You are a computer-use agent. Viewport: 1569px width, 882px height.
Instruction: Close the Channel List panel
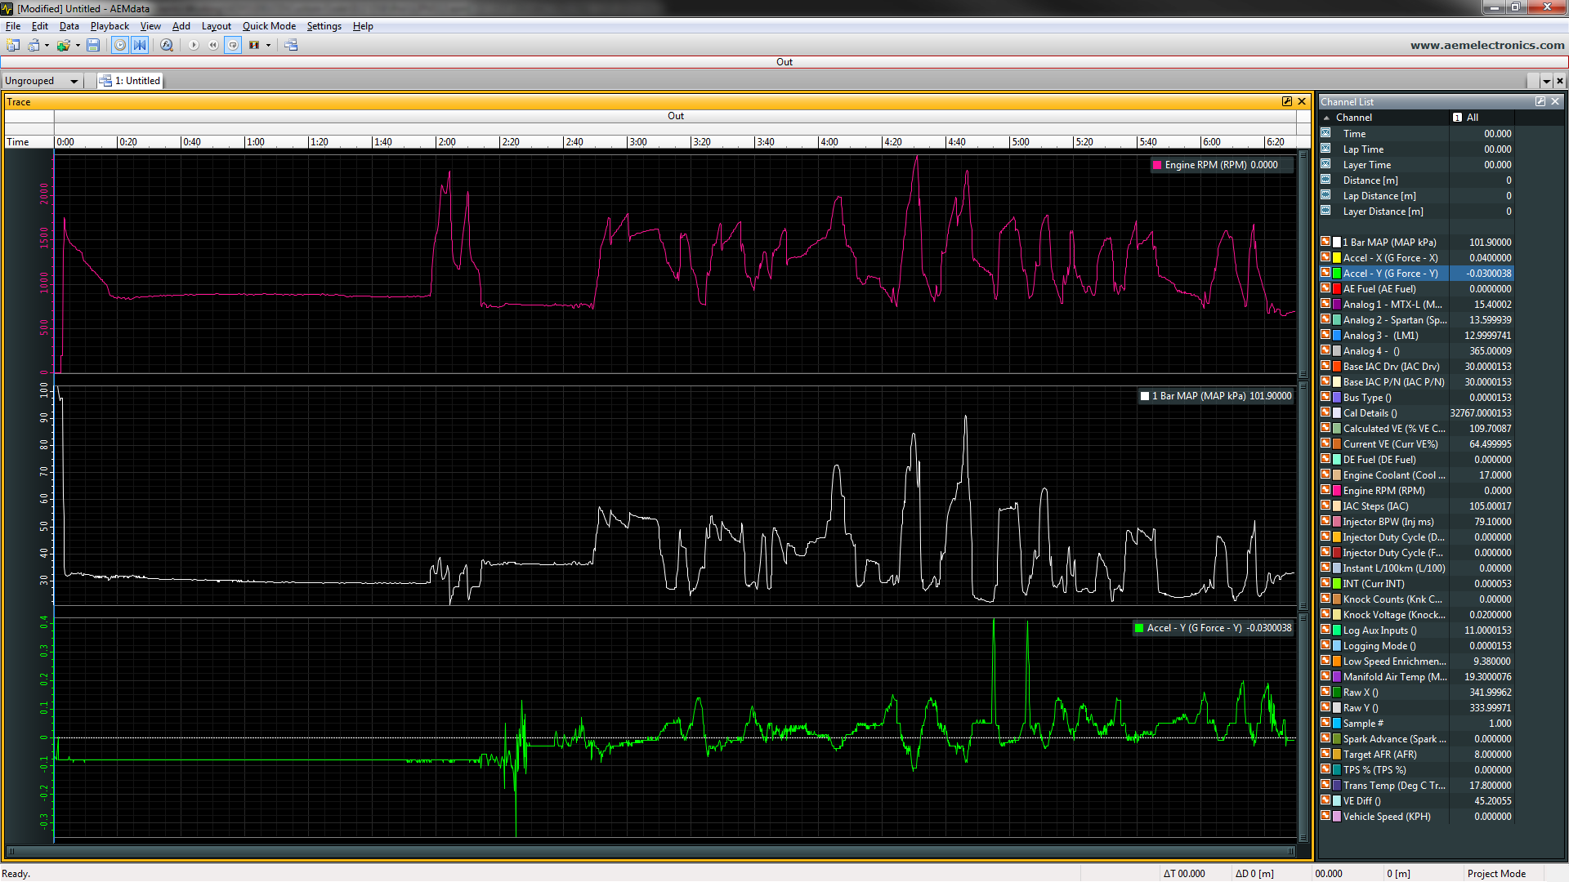coord(1555,101)
